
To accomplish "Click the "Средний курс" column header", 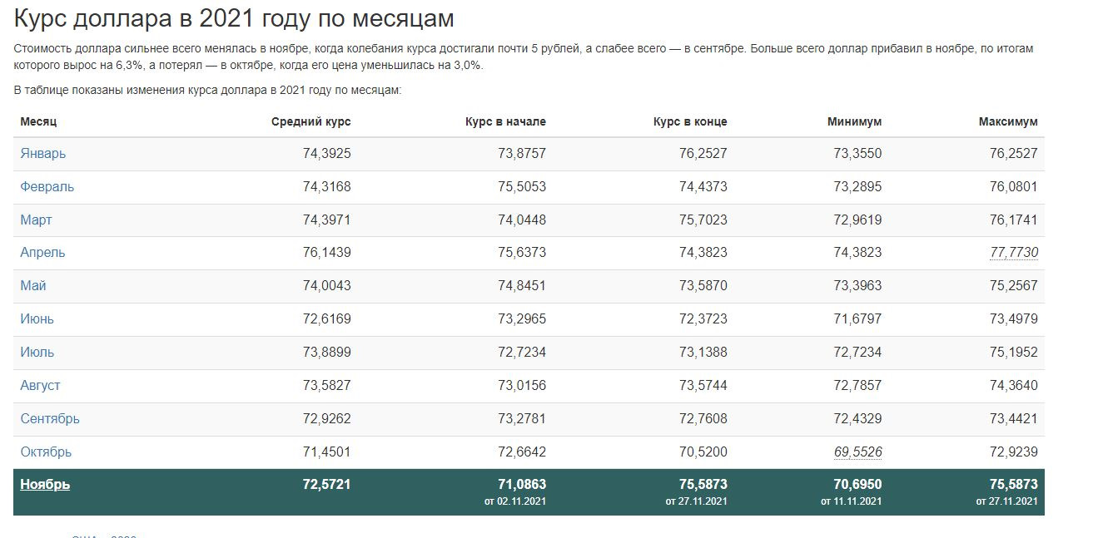I will (311, 121).
